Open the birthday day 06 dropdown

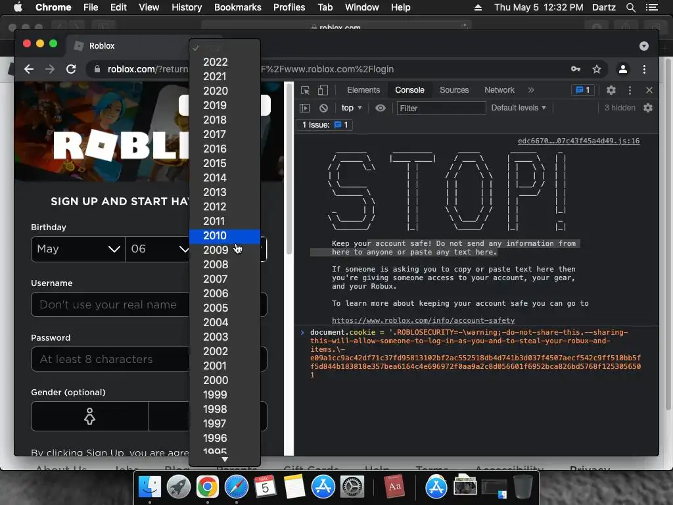(158, 249)
